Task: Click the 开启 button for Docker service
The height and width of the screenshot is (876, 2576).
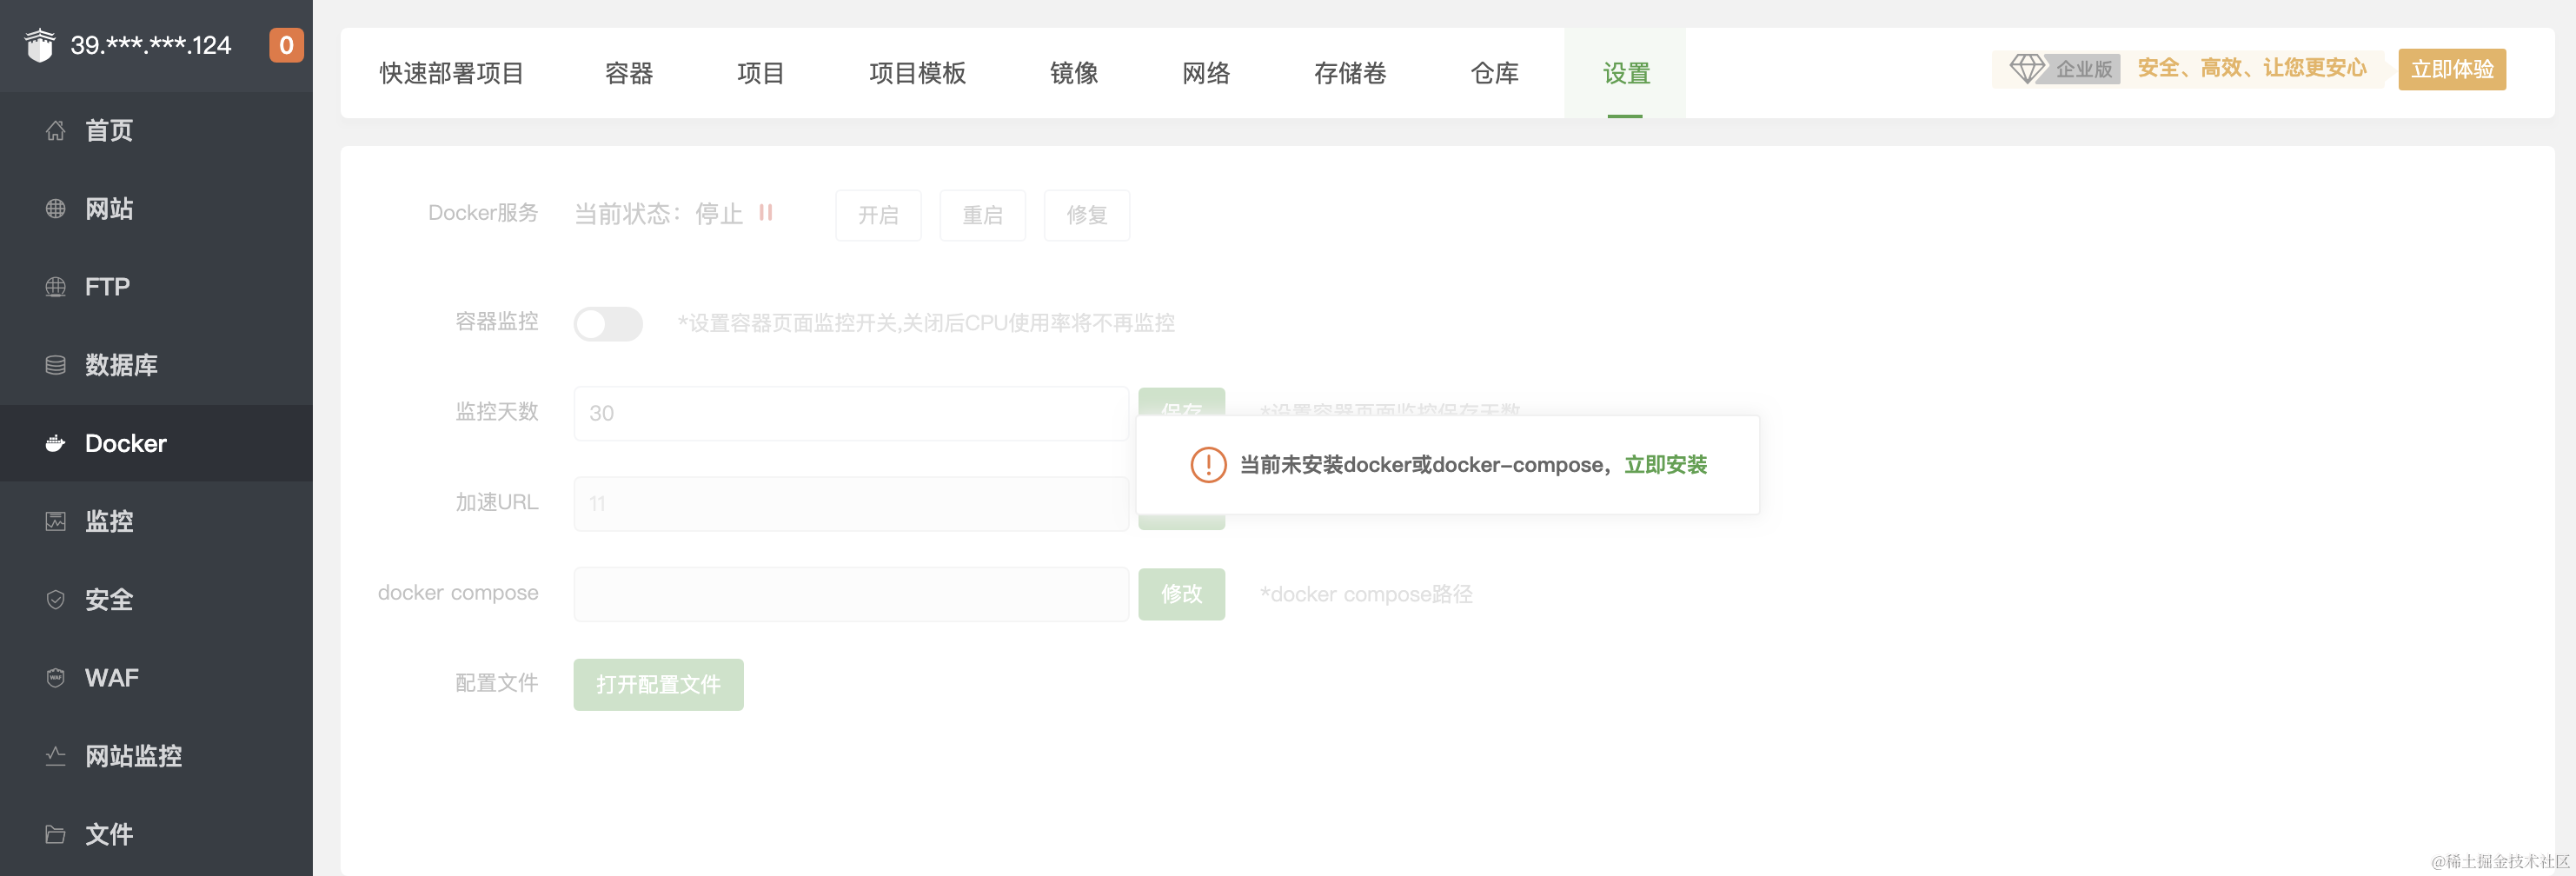Action: tap(877, 215)
